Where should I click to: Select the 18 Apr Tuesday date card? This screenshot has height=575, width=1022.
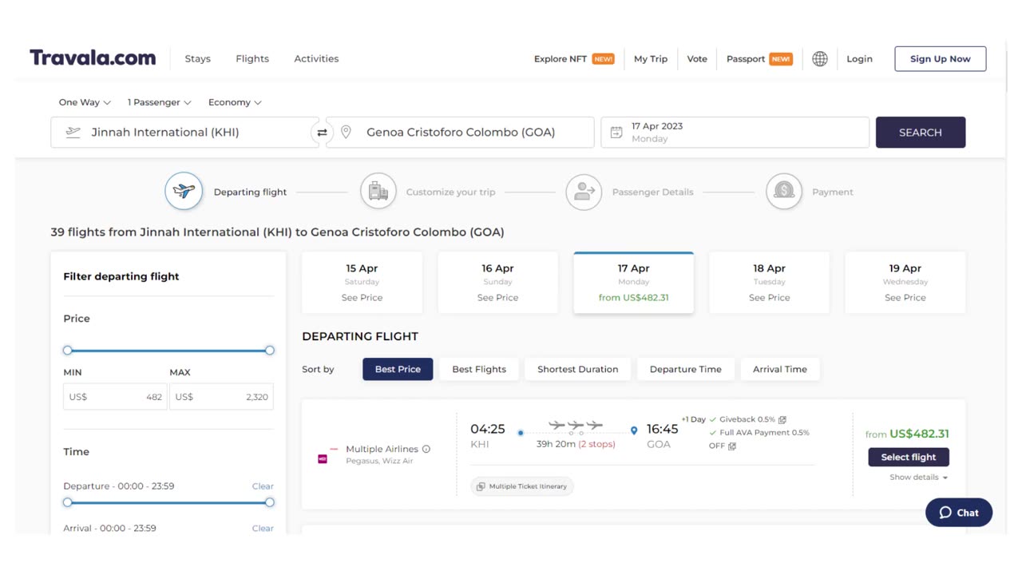(x=769, y=283)
